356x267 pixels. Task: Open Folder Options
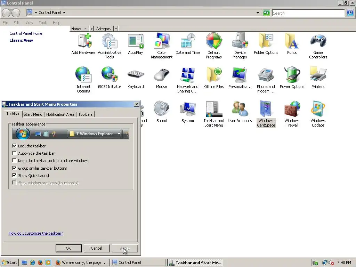(266, 44)
